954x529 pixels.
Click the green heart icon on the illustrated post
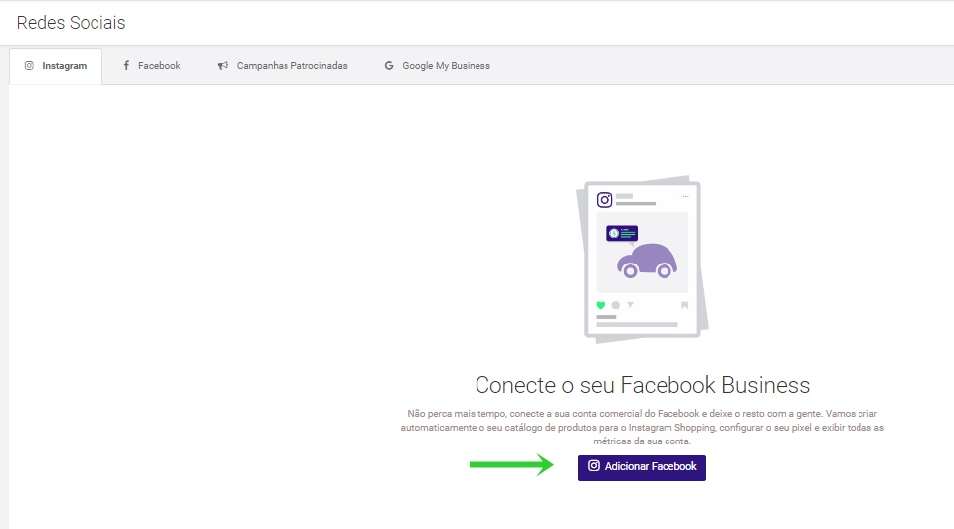(x=601, y=305)
